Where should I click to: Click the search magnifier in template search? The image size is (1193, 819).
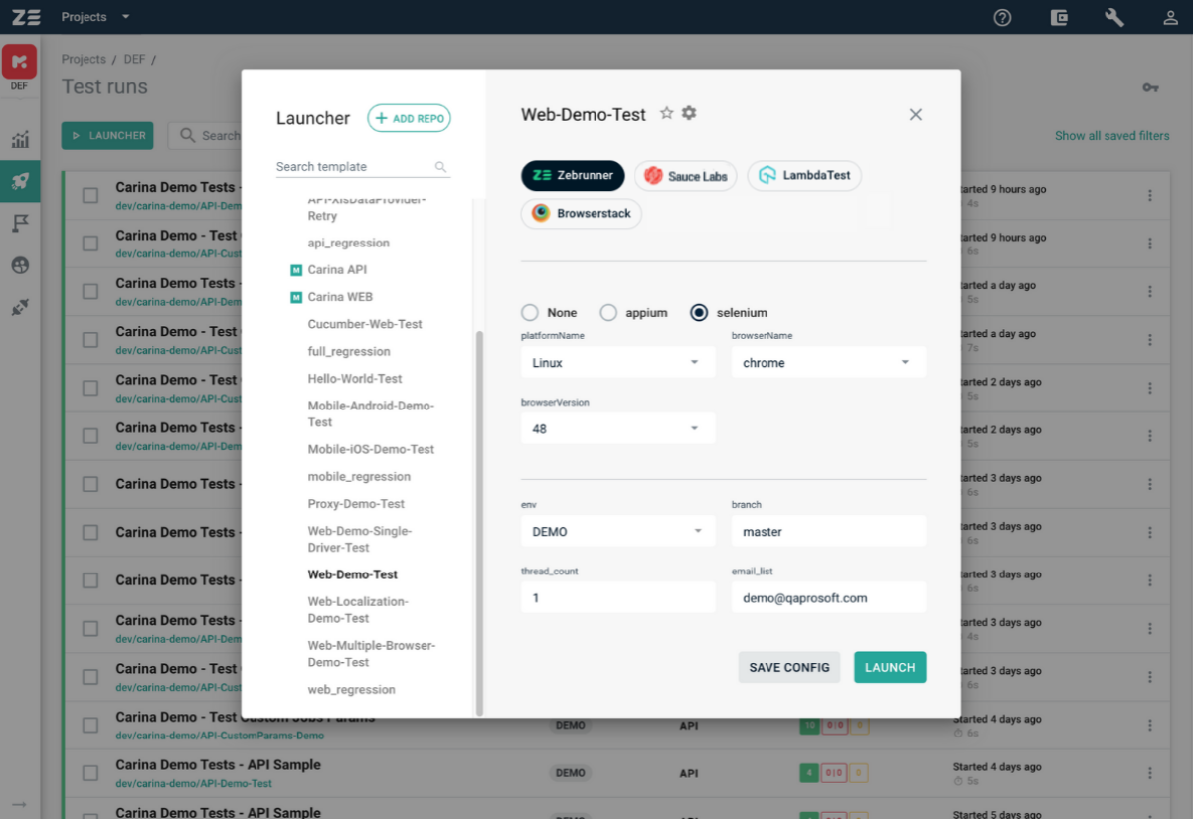click(440, 167)
